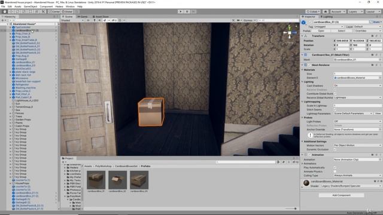This screenshot has width=383, height=215.
Task: Select the Hand tool in toolbar
Action: tap(4, 11)
